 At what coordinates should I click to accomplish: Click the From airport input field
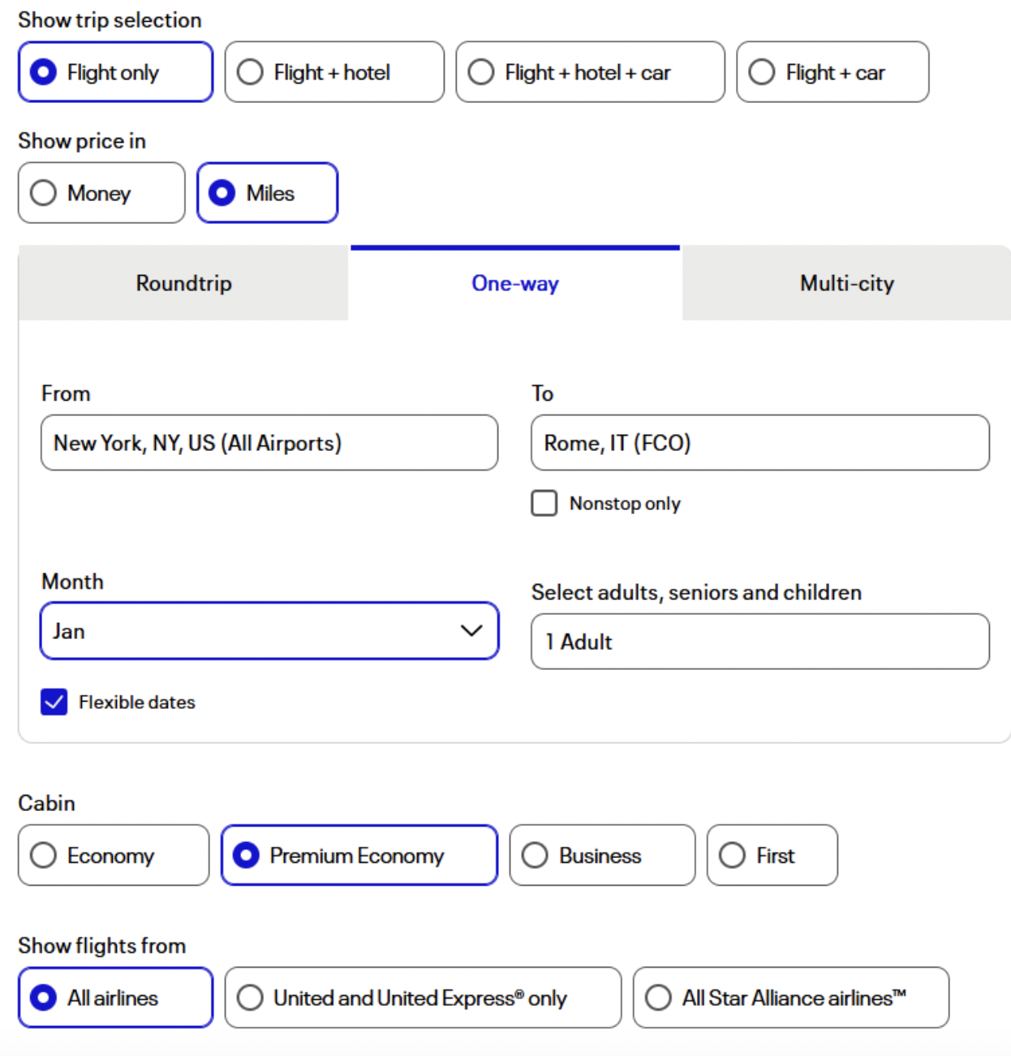pos(269,443)
